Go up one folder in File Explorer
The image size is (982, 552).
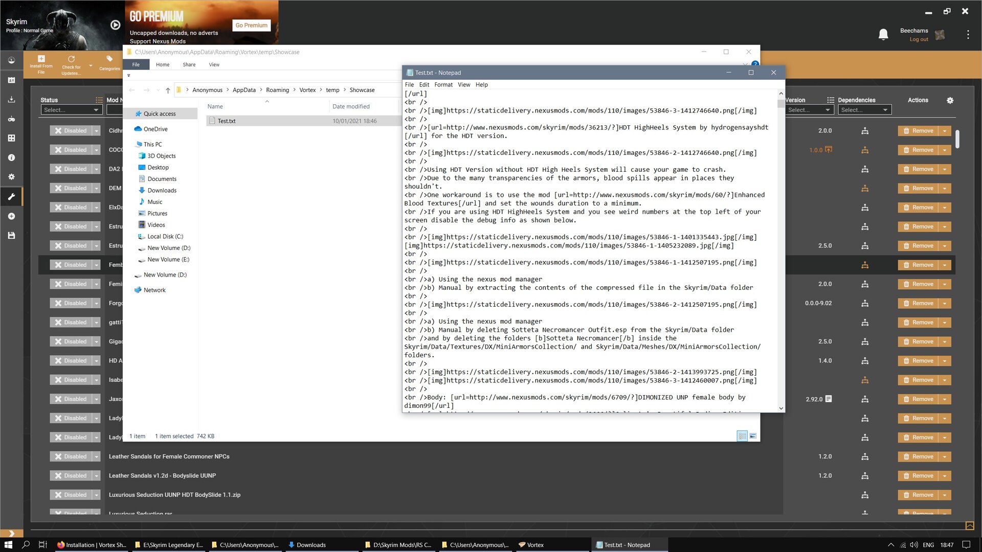pyautogui.click(x=168, y=90)
